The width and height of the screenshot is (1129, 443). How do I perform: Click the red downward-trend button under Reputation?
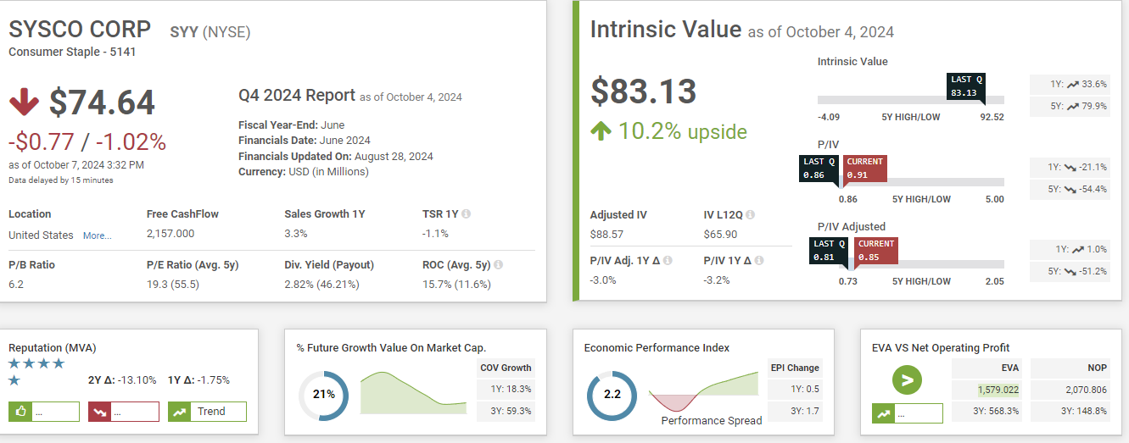click(123, 412)
